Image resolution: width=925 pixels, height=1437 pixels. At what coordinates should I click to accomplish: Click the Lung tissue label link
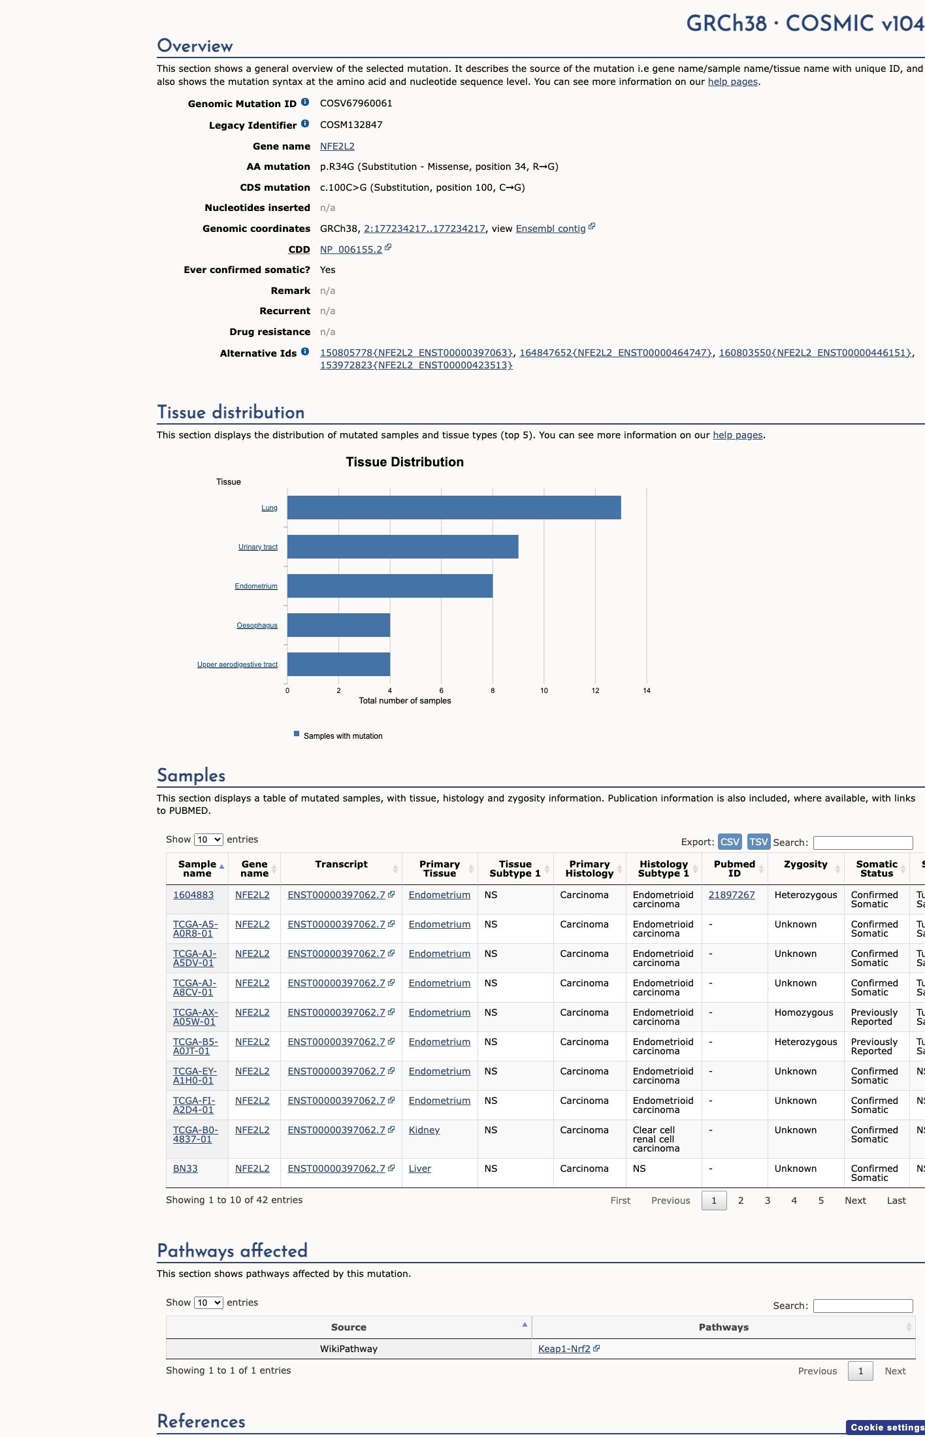click(269, 508)
